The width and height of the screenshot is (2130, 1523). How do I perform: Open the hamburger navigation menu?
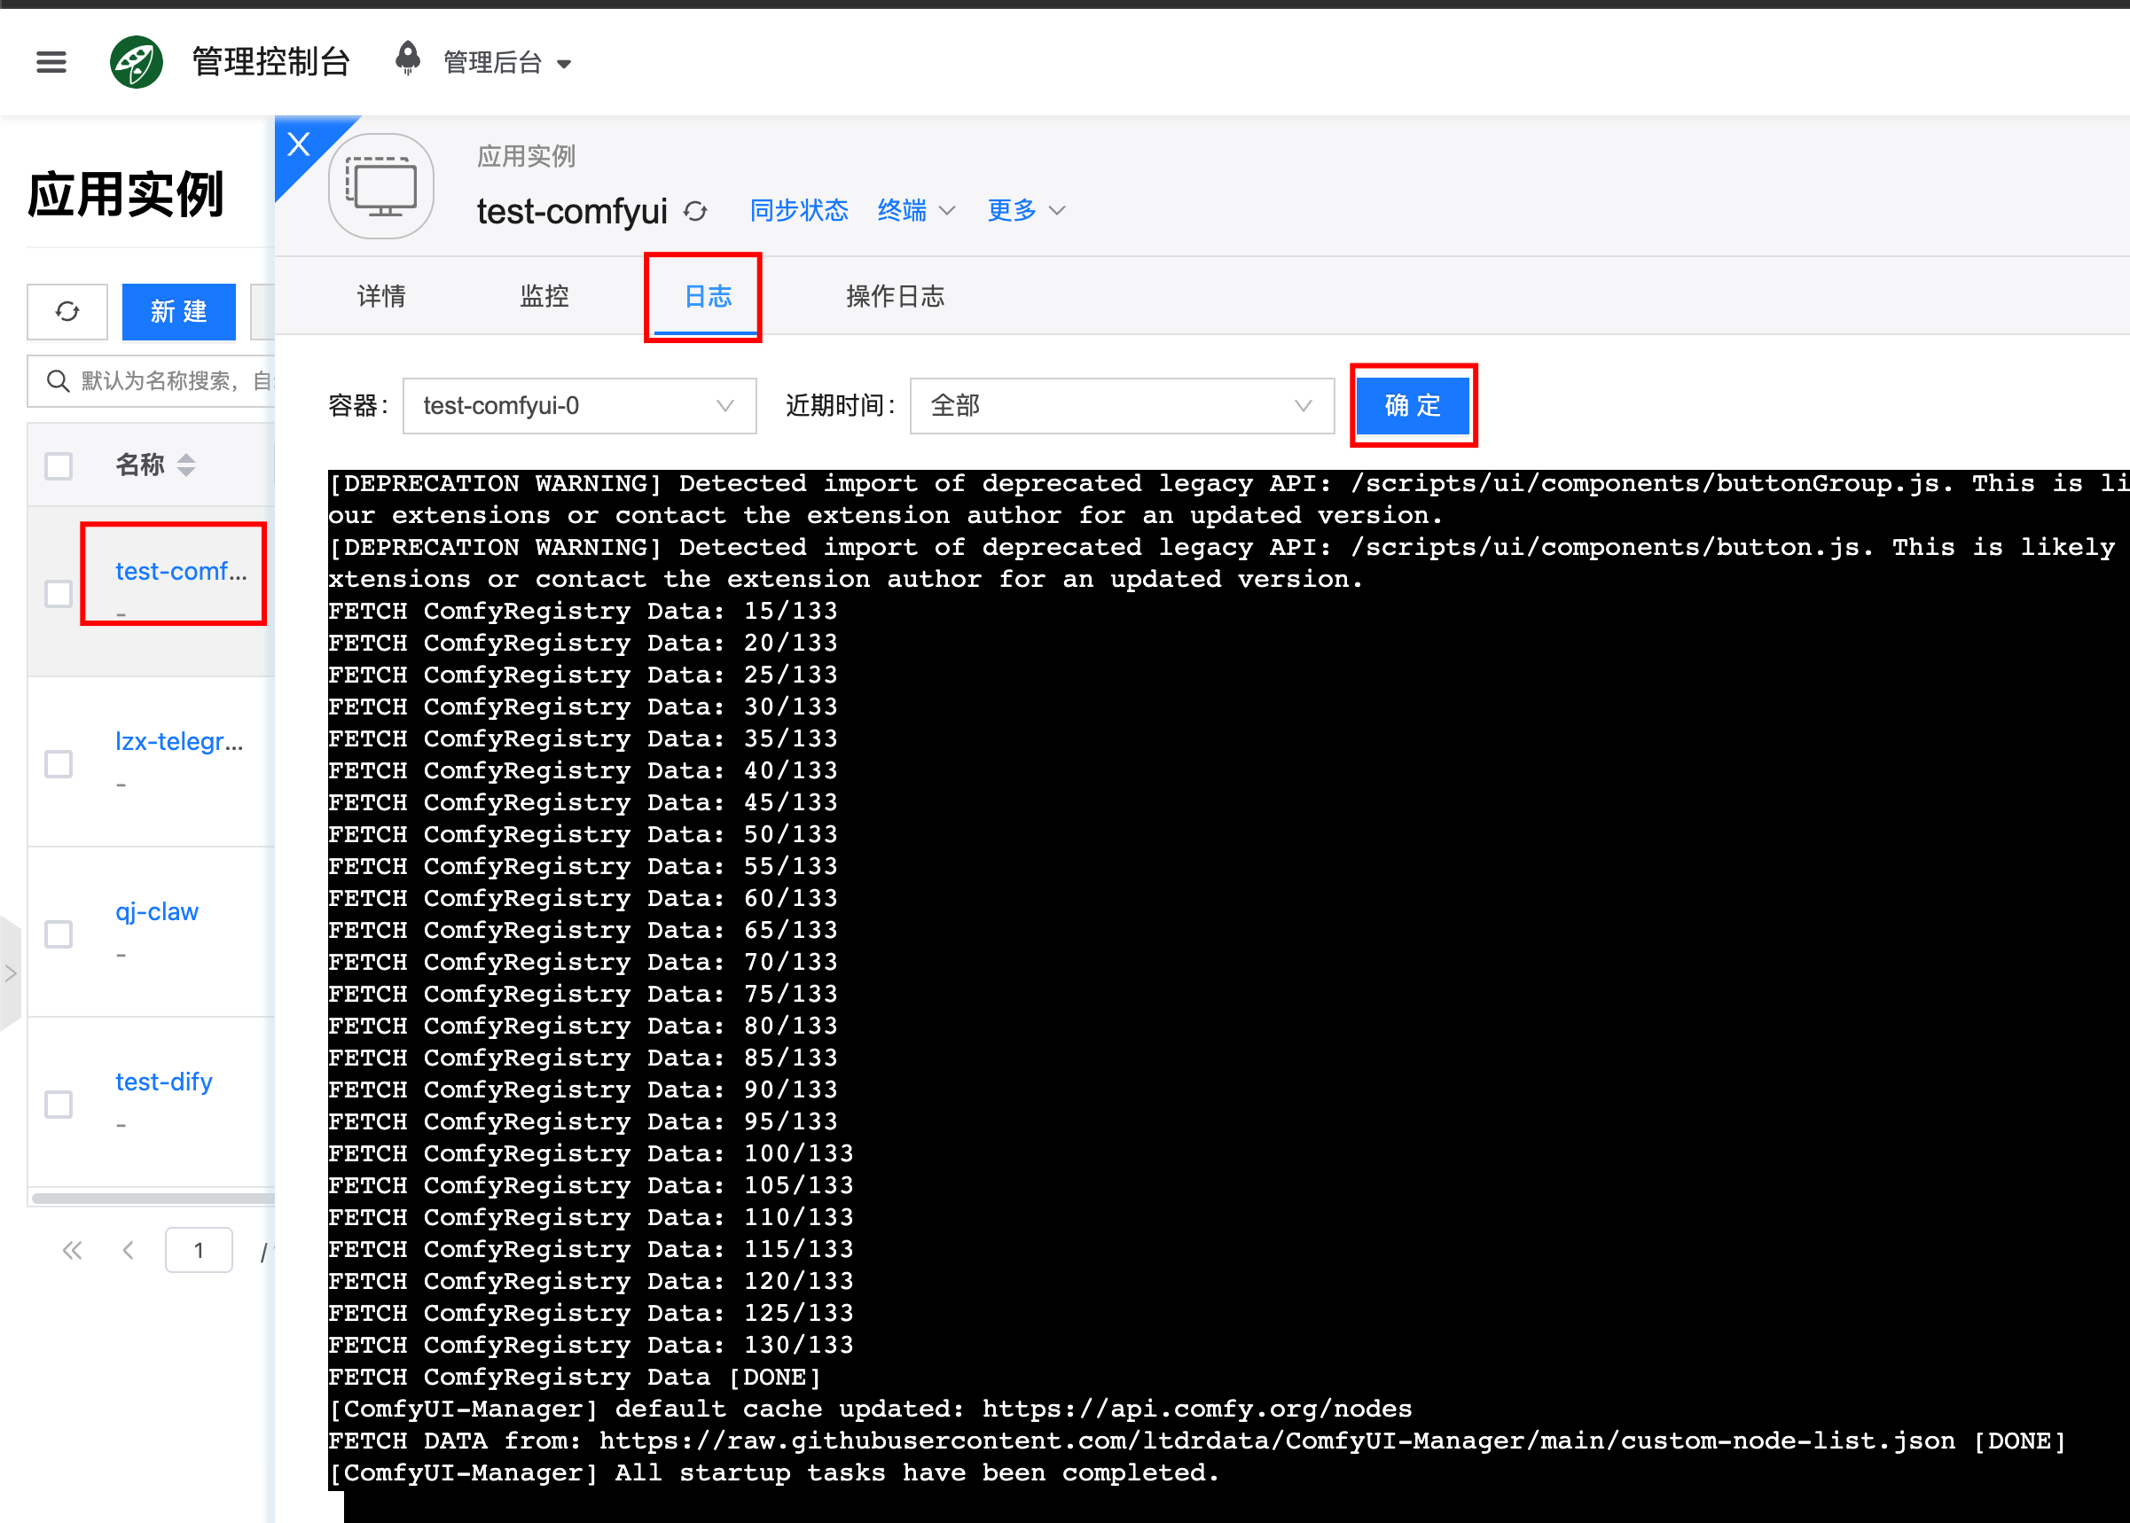tap(51, 62)
